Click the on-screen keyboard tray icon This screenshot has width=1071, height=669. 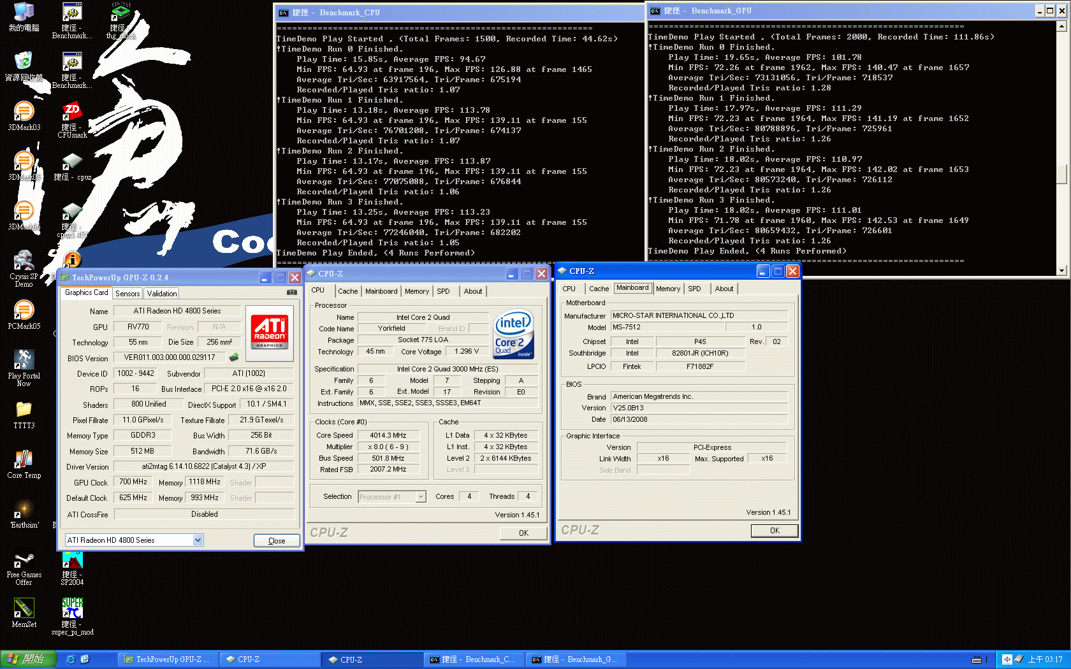click(x=976, y=659)
